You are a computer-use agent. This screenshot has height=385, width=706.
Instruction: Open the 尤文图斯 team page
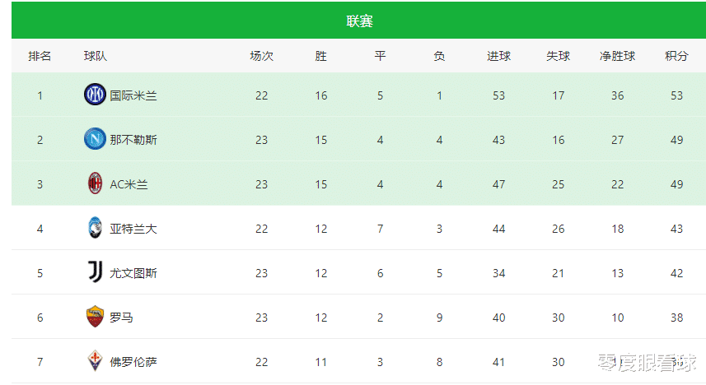[x=133, y=273]
